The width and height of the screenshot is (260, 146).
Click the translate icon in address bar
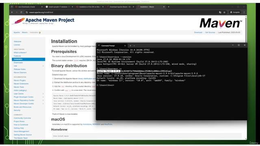pyautogui.click(x=220, y=12)
